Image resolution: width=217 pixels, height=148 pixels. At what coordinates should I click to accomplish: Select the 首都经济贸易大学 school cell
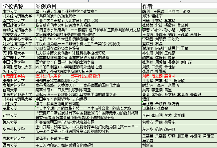pos(17,30)
